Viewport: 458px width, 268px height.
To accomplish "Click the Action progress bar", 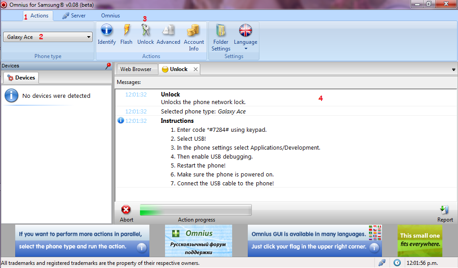I will [x=196, y=210].
